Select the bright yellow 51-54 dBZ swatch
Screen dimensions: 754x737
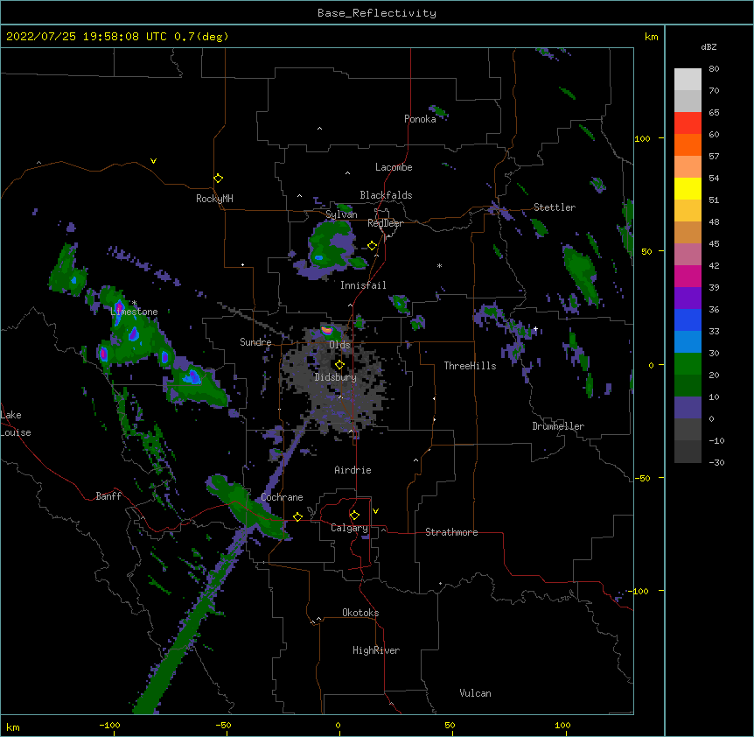pos(688,188)
